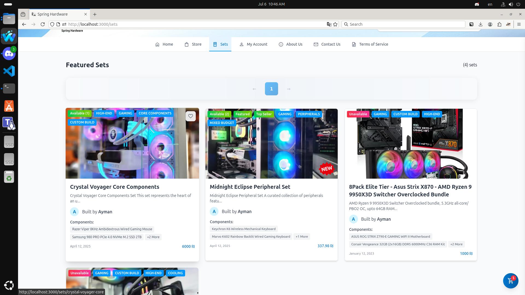
Task: Click the Top Seller badge
Action: 264,114
